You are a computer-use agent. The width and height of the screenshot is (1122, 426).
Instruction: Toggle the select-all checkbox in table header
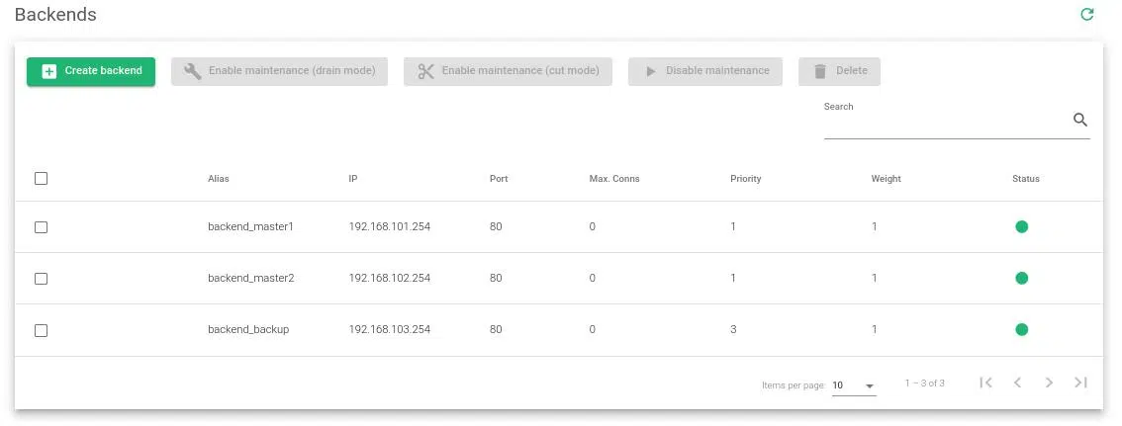(42, 179)
